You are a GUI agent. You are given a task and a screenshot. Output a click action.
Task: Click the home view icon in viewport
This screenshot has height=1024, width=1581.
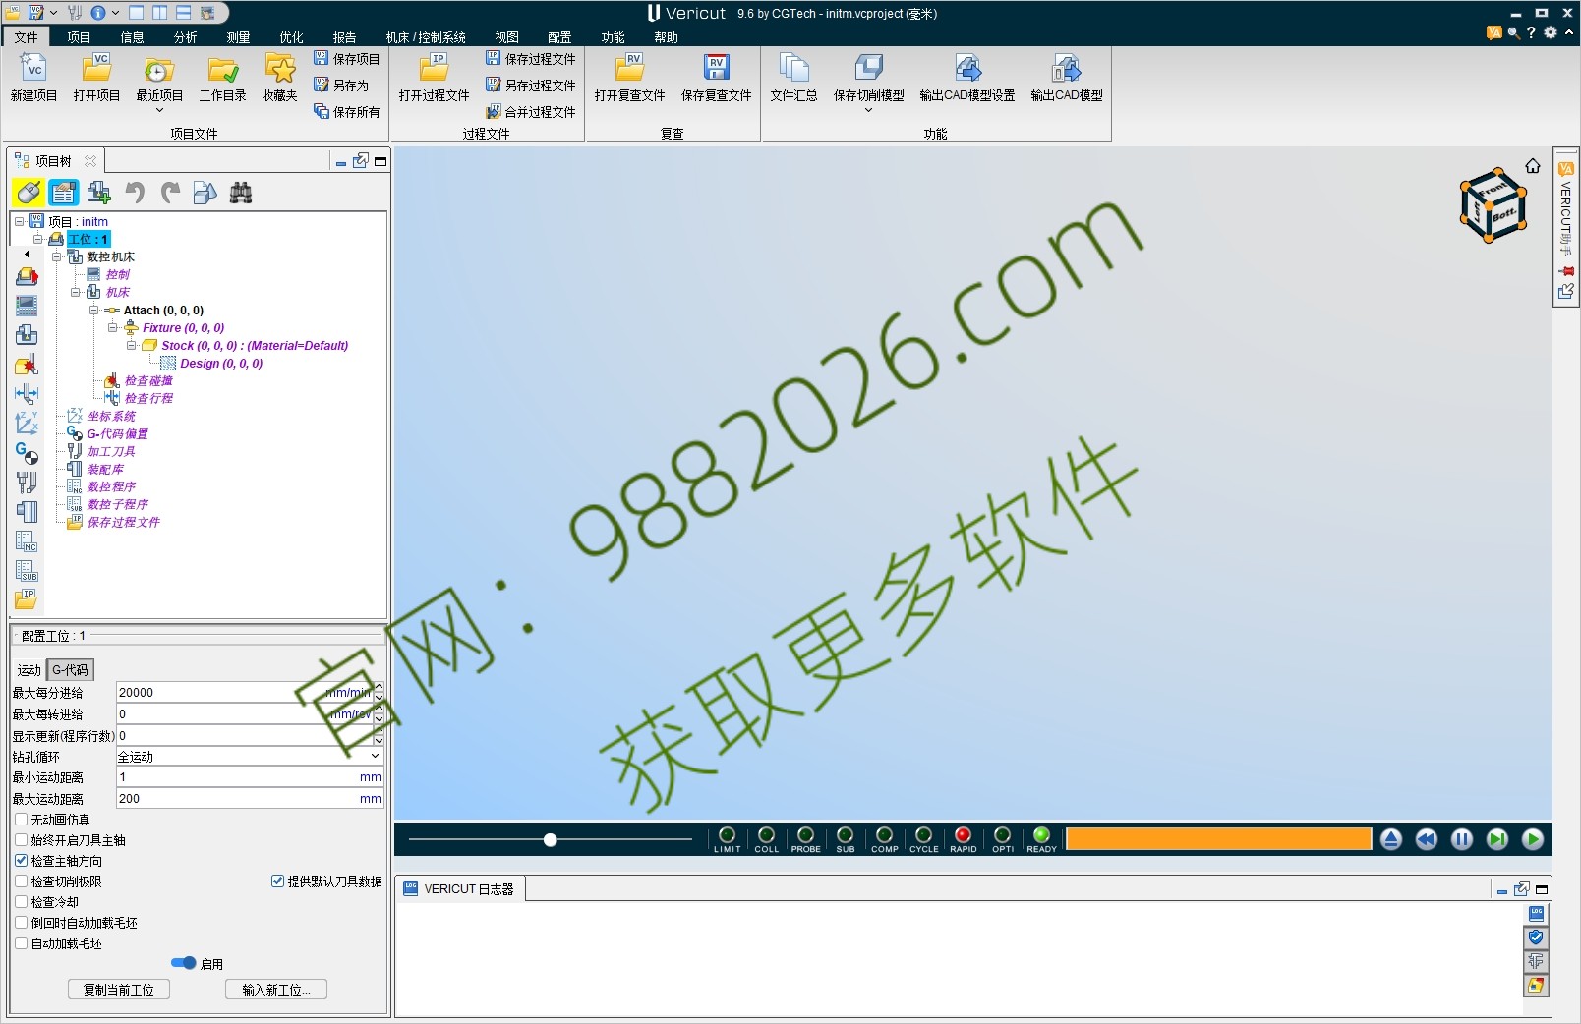click(x=1533, y=166)
